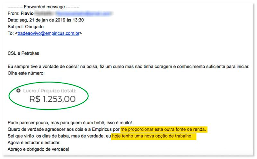The height and width of the screenshot is (159, 257).
Task: Click the Date line showing 21 de jan de 2019
Action: [x=46, y=20]
